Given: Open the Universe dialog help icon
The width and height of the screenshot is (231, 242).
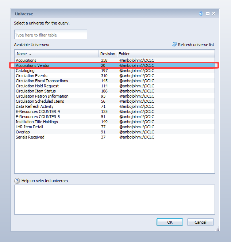Looking at the screenshot, I should pos(201,14).
